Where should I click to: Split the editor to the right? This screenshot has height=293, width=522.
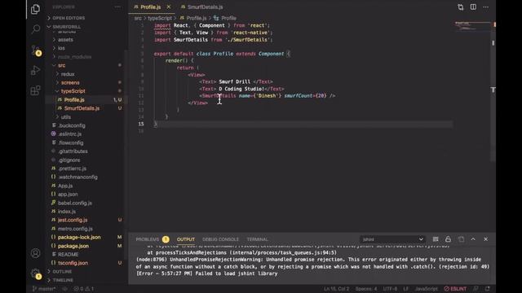coord(473,7)
